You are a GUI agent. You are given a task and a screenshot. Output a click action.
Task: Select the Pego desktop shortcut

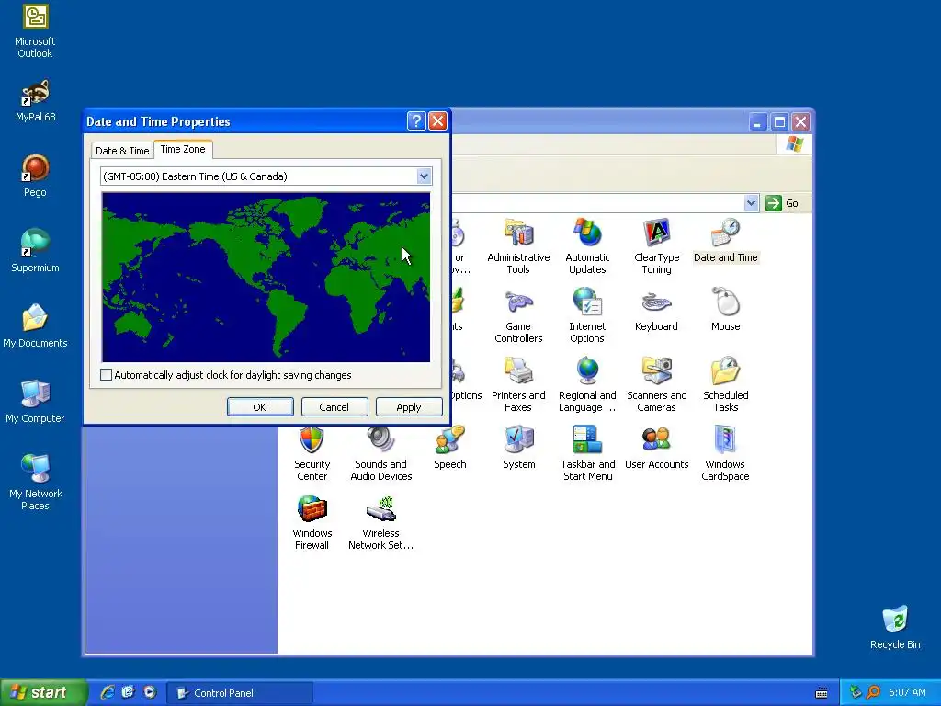pos(35,176)
